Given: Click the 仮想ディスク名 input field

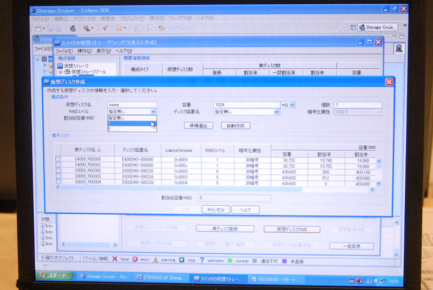Looking at the screenshot, I should tap(132, 105).
